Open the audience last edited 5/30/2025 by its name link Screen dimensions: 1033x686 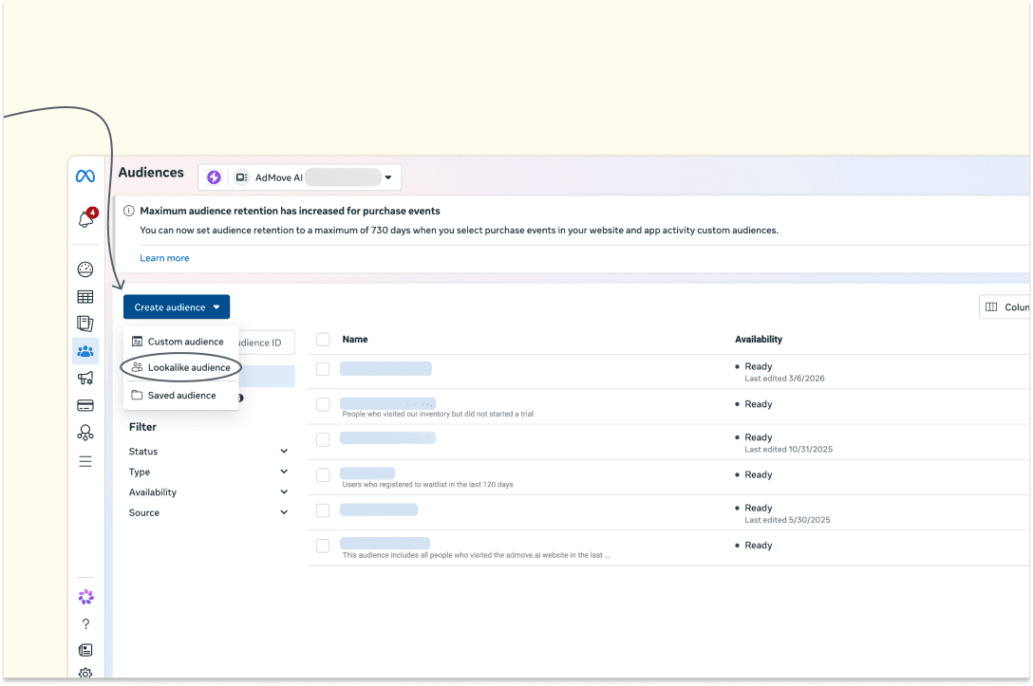pos(379,510)
